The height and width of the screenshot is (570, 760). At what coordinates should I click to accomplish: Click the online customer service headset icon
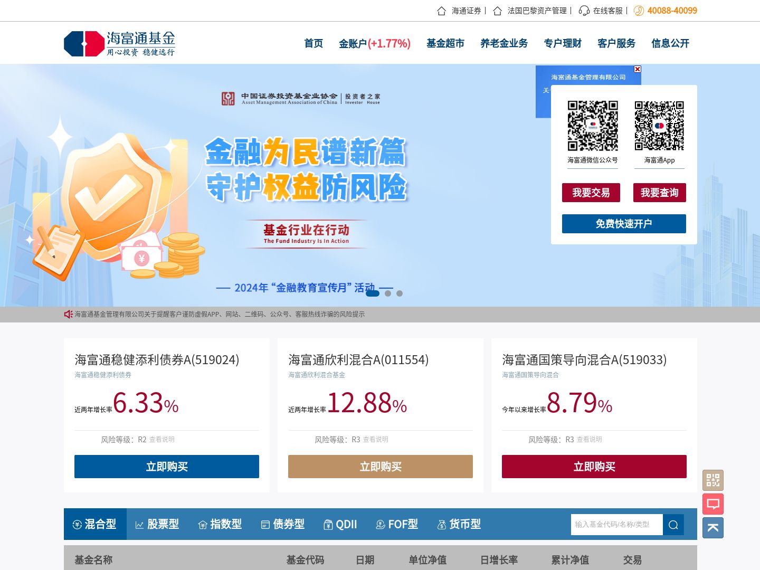point(584,11)
